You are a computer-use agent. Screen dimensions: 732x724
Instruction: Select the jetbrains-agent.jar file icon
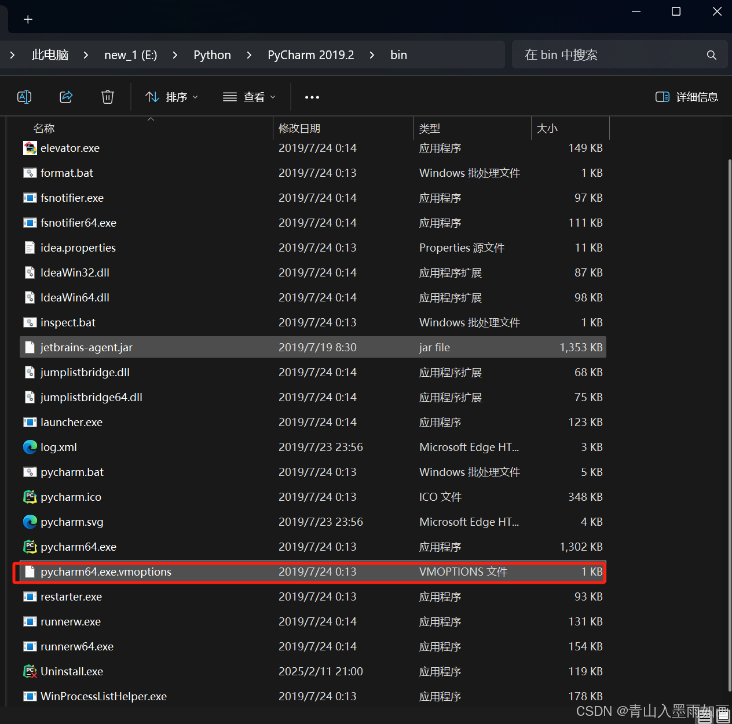[30, 347]
